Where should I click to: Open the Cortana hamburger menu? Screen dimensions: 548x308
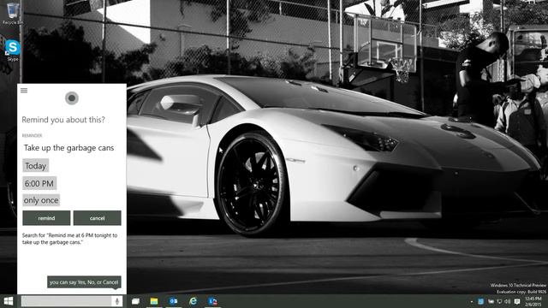click(x=24, y=91)
